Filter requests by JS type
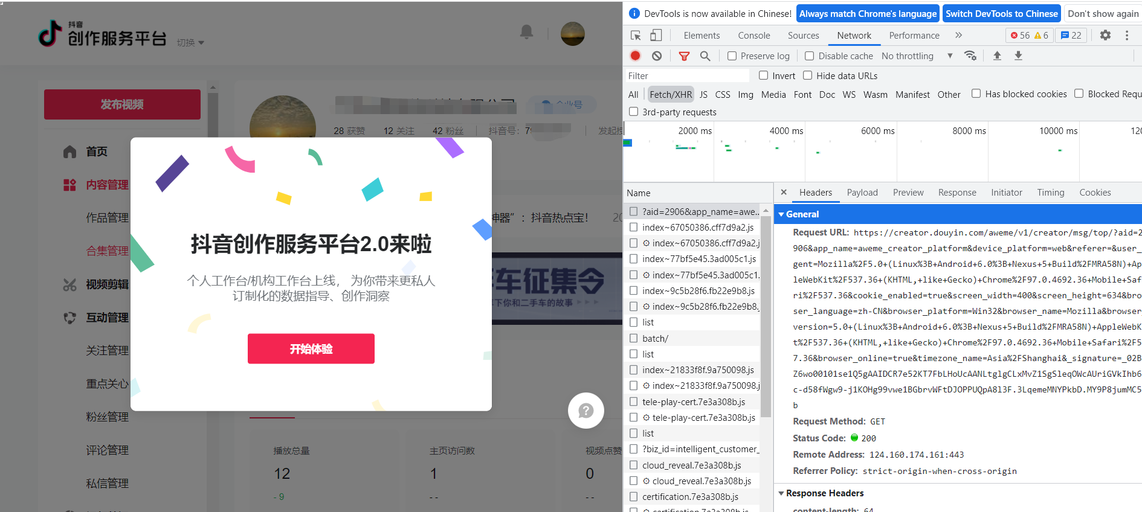Viewport: 1142px width, 512px height. click(703, 94)
